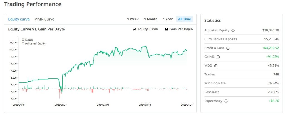Image resolution: width=285 pixels, height=115 pixels.
Task: Toggle the Equity Curve series legend label
Action: pos(148,29)
